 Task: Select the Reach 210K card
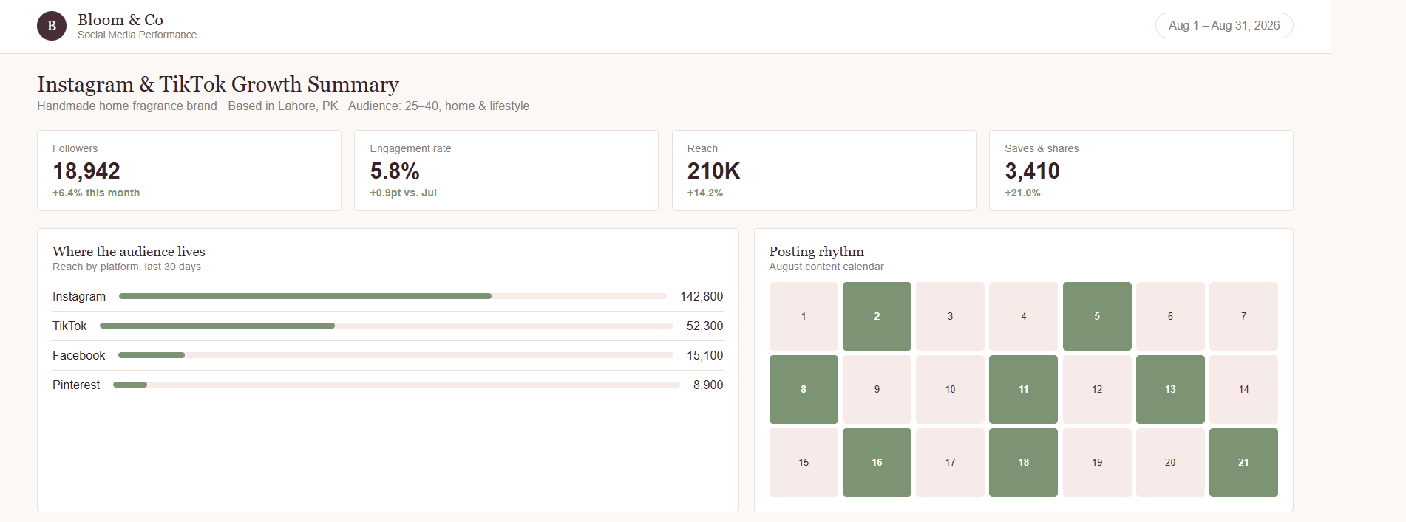point(824,171)
